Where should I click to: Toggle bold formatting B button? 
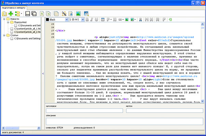point(87,19)
